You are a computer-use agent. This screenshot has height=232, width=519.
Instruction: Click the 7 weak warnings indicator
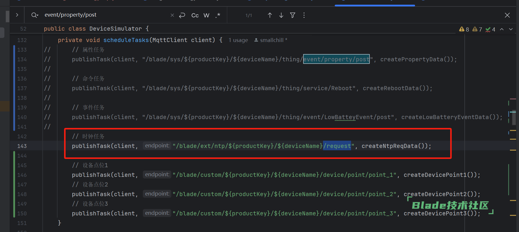coord(477,29)
